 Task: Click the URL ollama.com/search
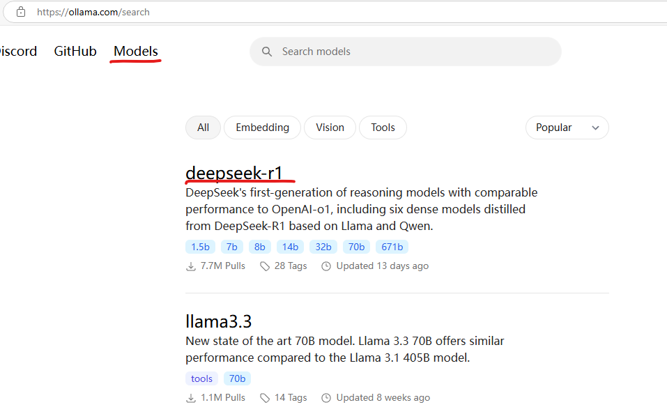pyautogui.click(x=93, y=12)
